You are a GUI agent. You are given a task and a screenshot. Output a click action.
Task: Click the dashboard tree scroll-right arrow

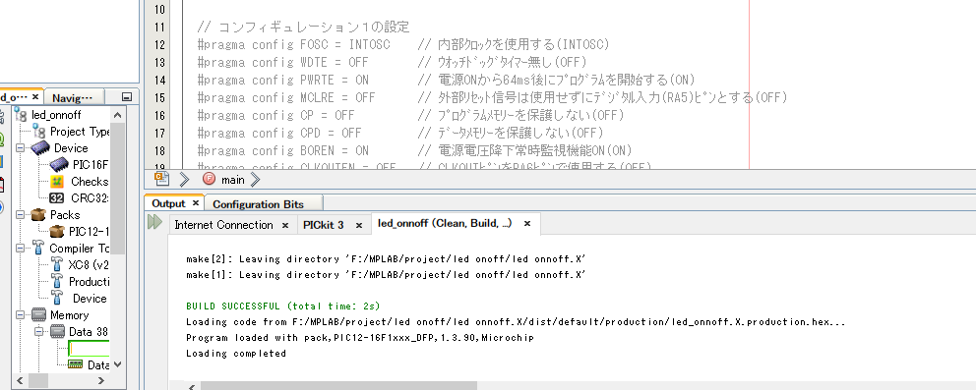pos(102,381)
